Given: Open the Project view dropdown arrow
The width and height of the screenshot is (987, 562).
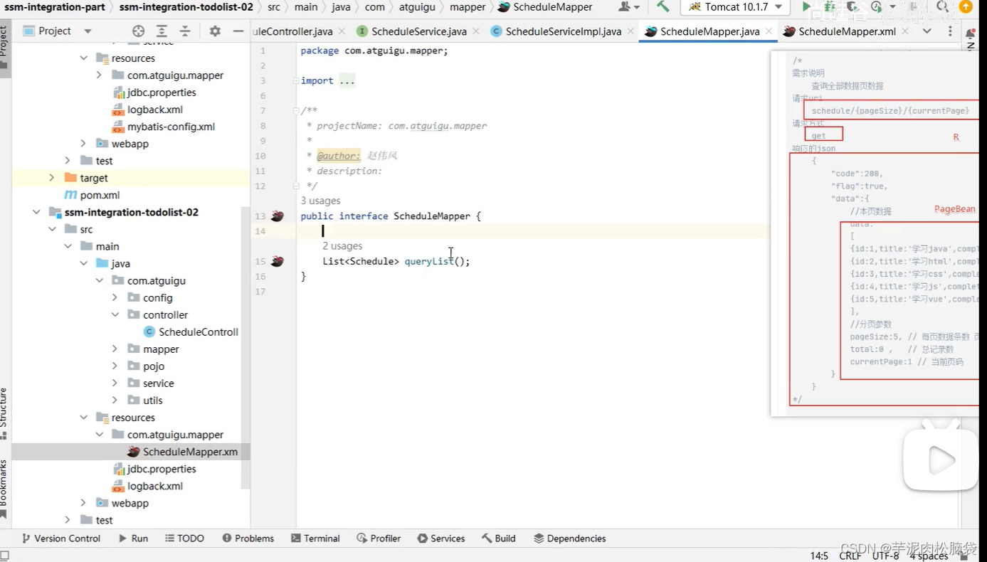Looking at the screenshot, I should pyautogui.click(x=88, y=31).
